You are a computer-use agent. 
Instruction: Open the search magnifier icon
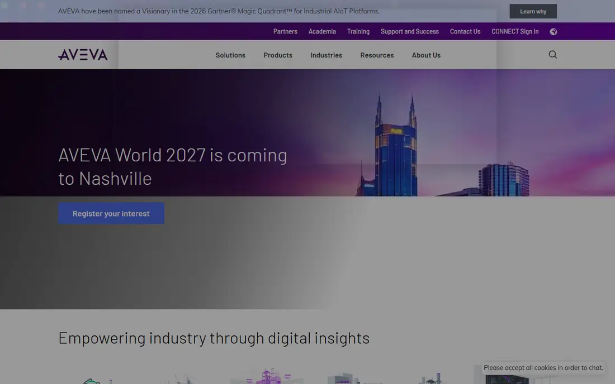click(552, 55)
